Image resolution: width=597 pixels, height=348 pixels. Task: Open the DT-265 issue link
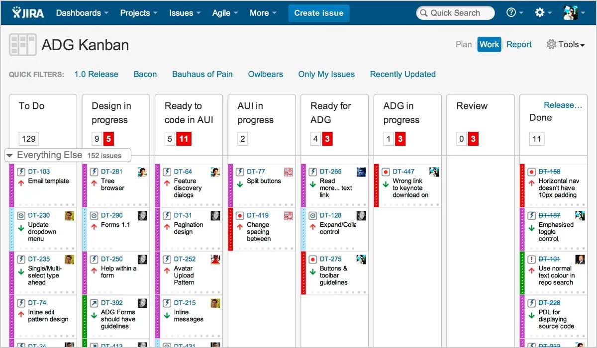(x=330, y=172)
